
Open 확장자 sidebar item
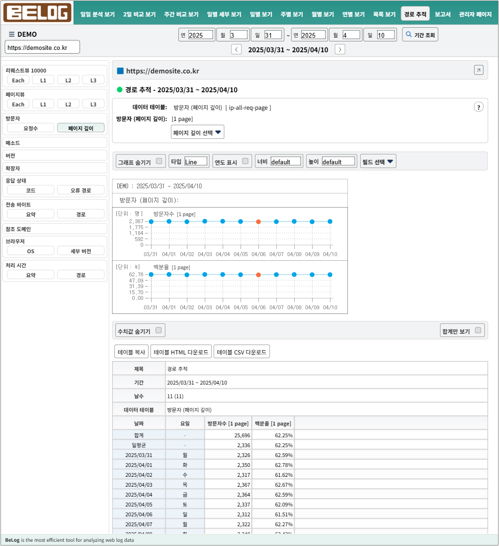point(55,168)
